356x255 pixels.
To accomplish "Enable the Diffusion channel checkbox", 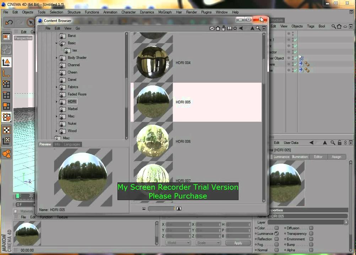I will click(311, 228).
